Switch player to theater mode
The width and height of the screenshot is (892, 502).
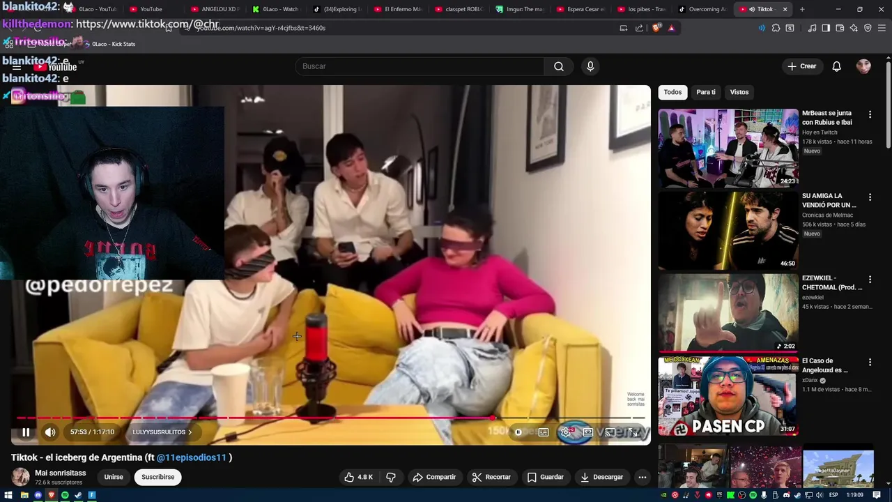[588, 432]
